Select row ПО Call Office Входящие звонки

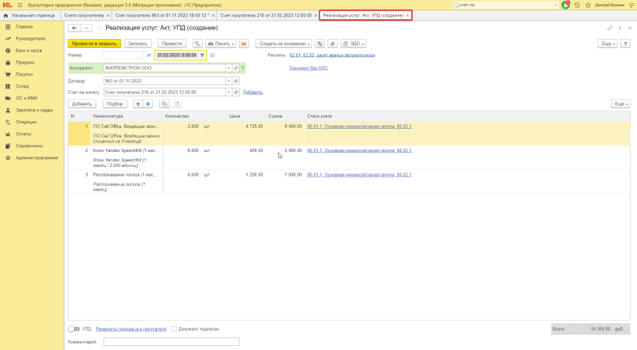click(x=349, y=134)
